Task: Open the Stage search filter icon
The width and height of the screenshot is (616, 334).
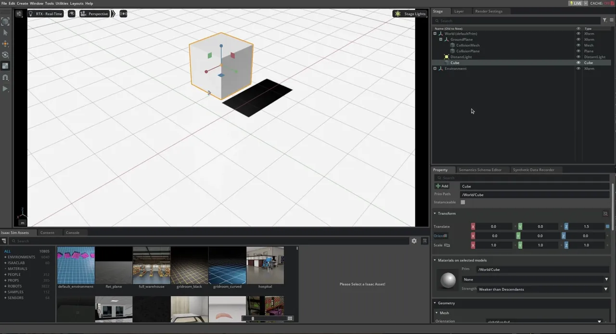Action: coord(605,20)
